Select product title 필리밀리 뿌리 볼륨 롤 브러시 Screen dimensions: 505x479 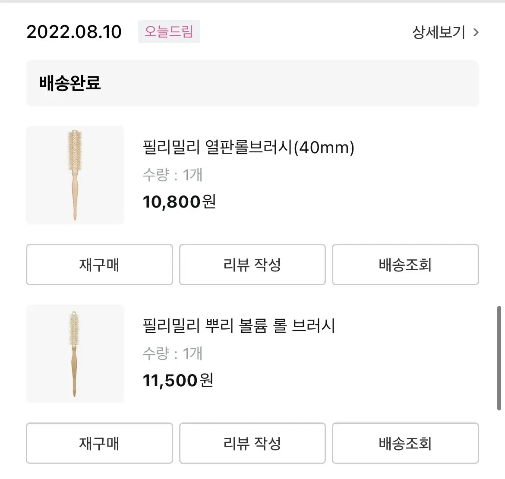pyautogui.click(x=239, y=326)
